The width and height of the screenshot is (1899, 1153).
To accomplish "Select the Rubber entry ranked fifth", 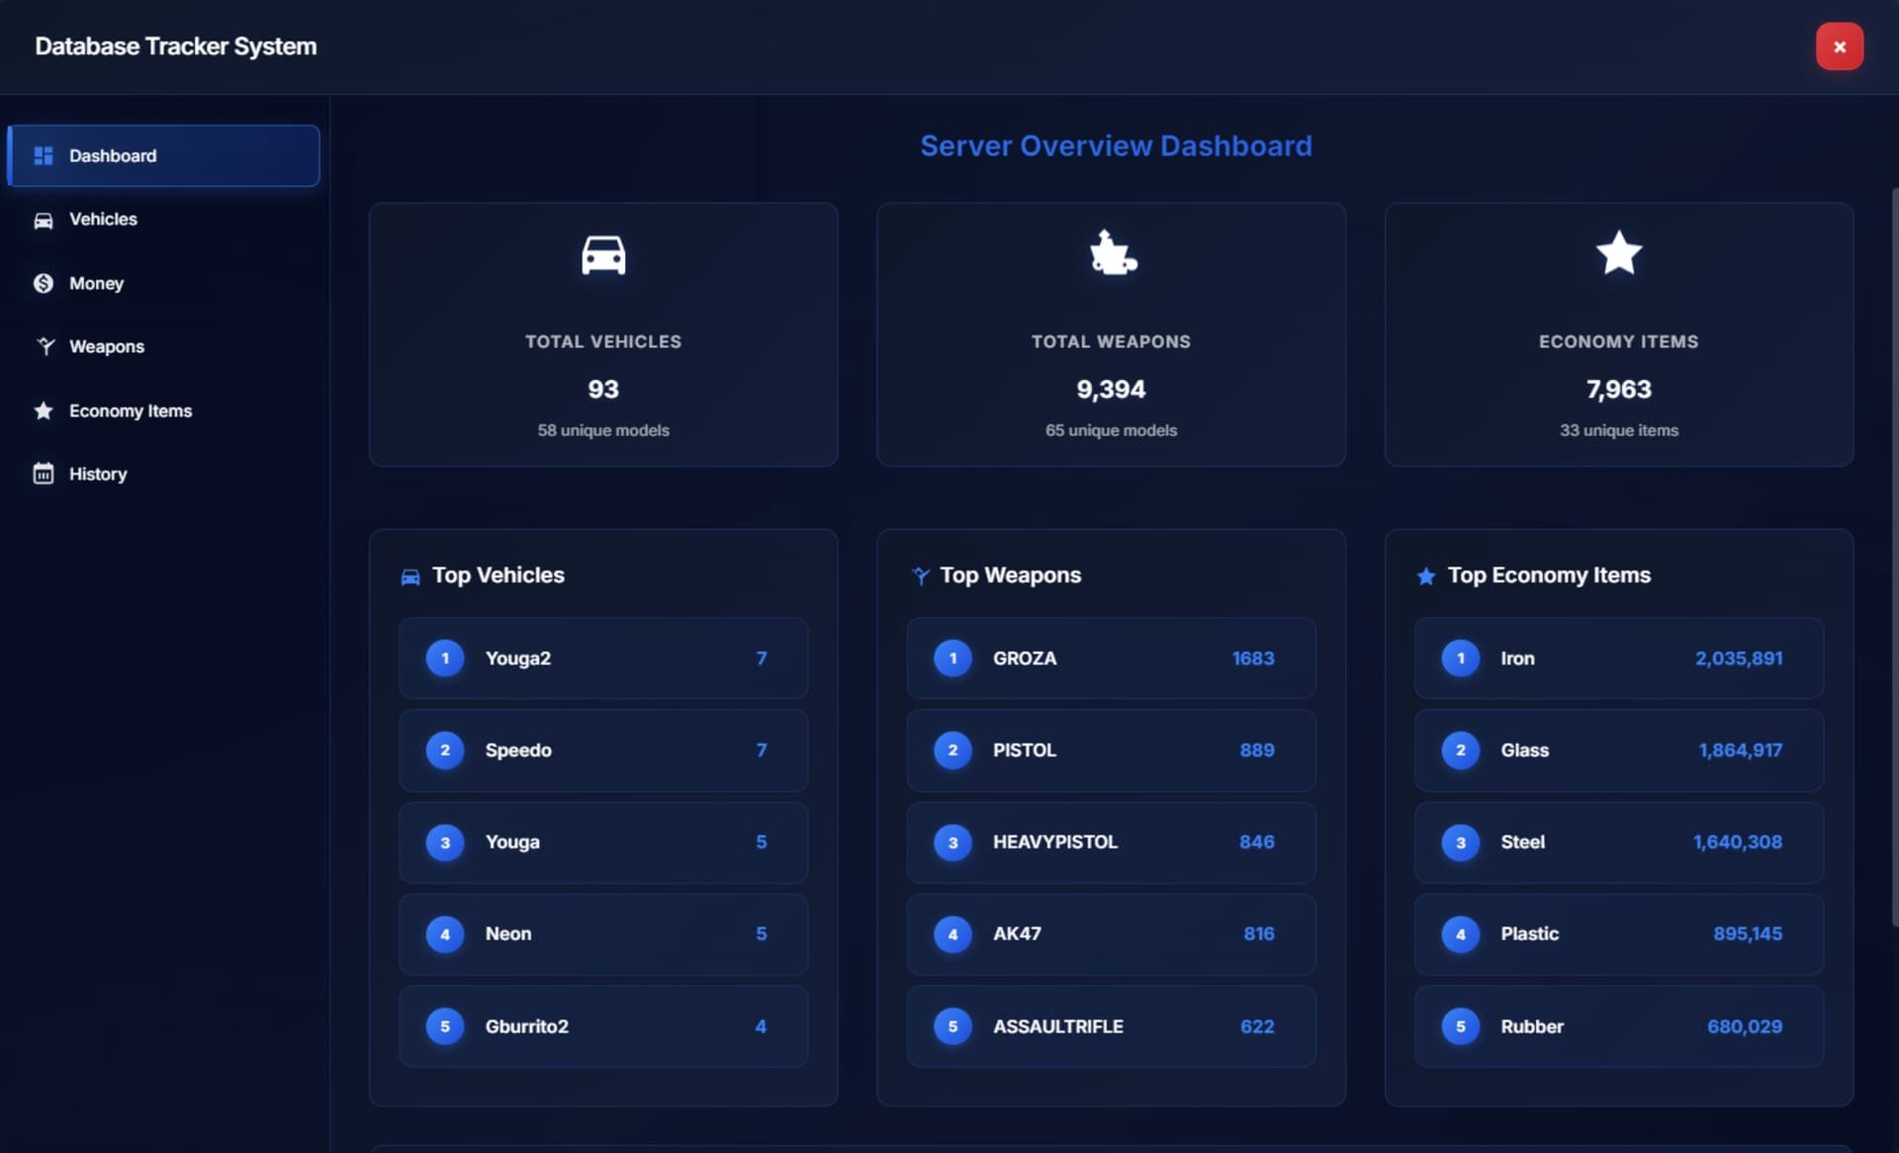I will click(1618, 1026).
